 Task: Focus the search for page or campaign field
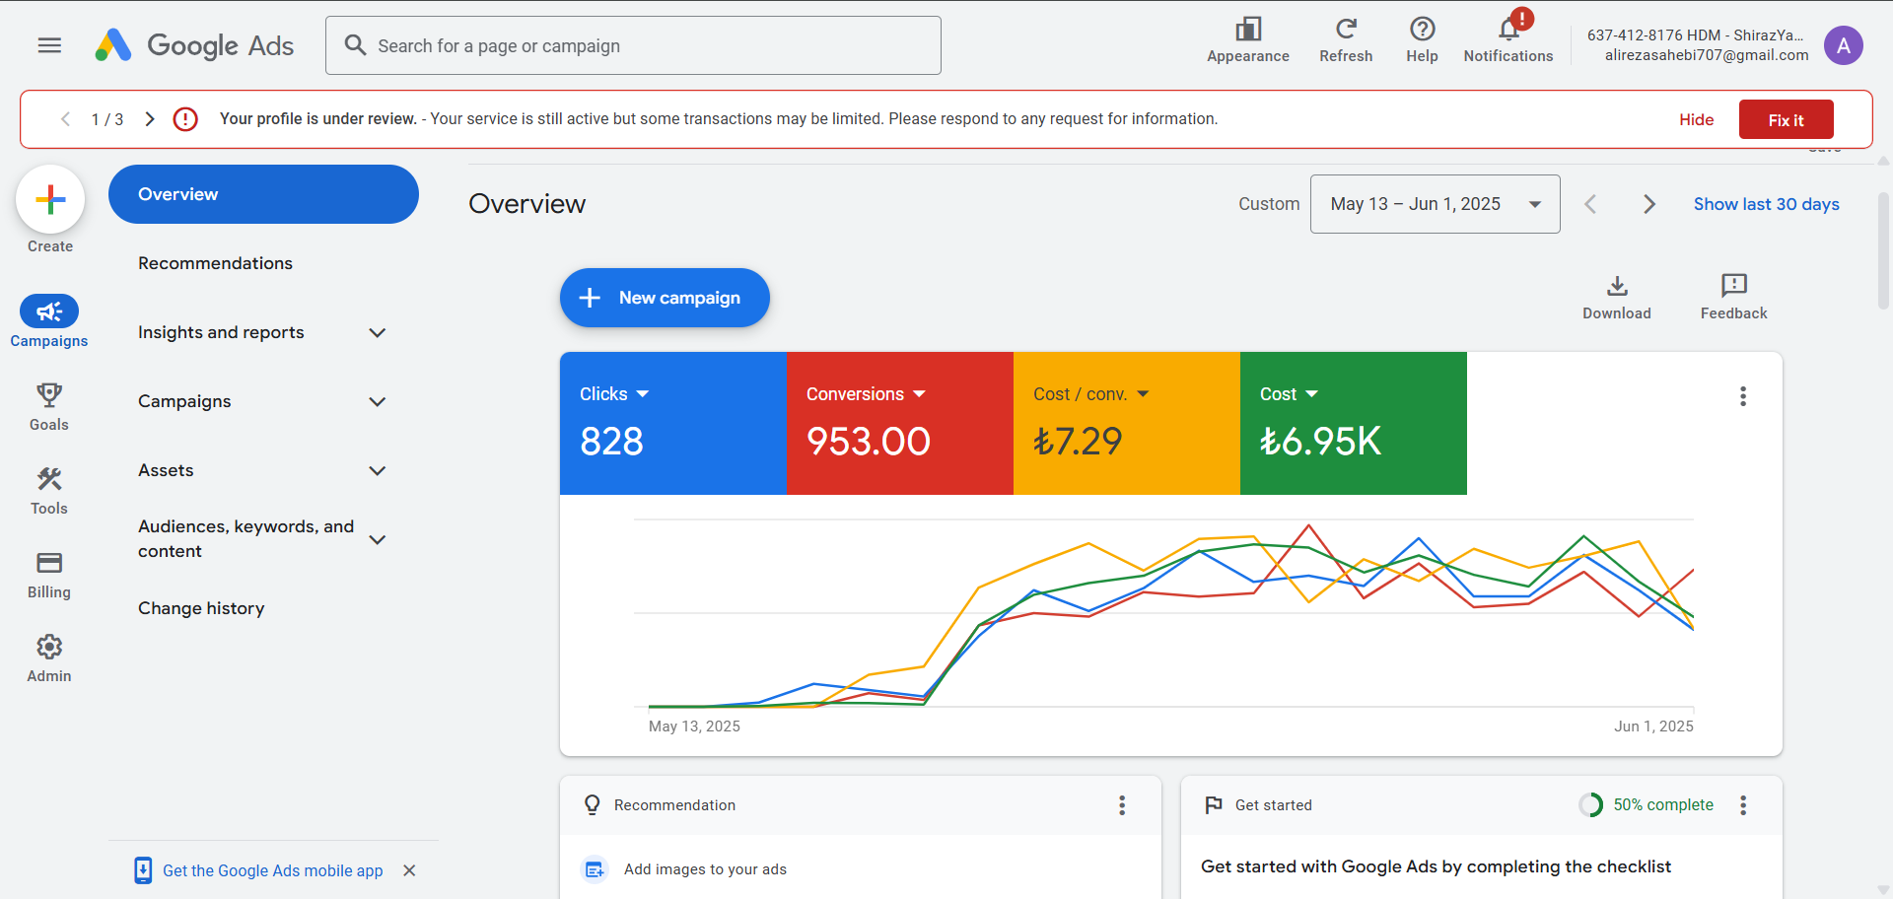pyautogui.click(x=633, y=45)
